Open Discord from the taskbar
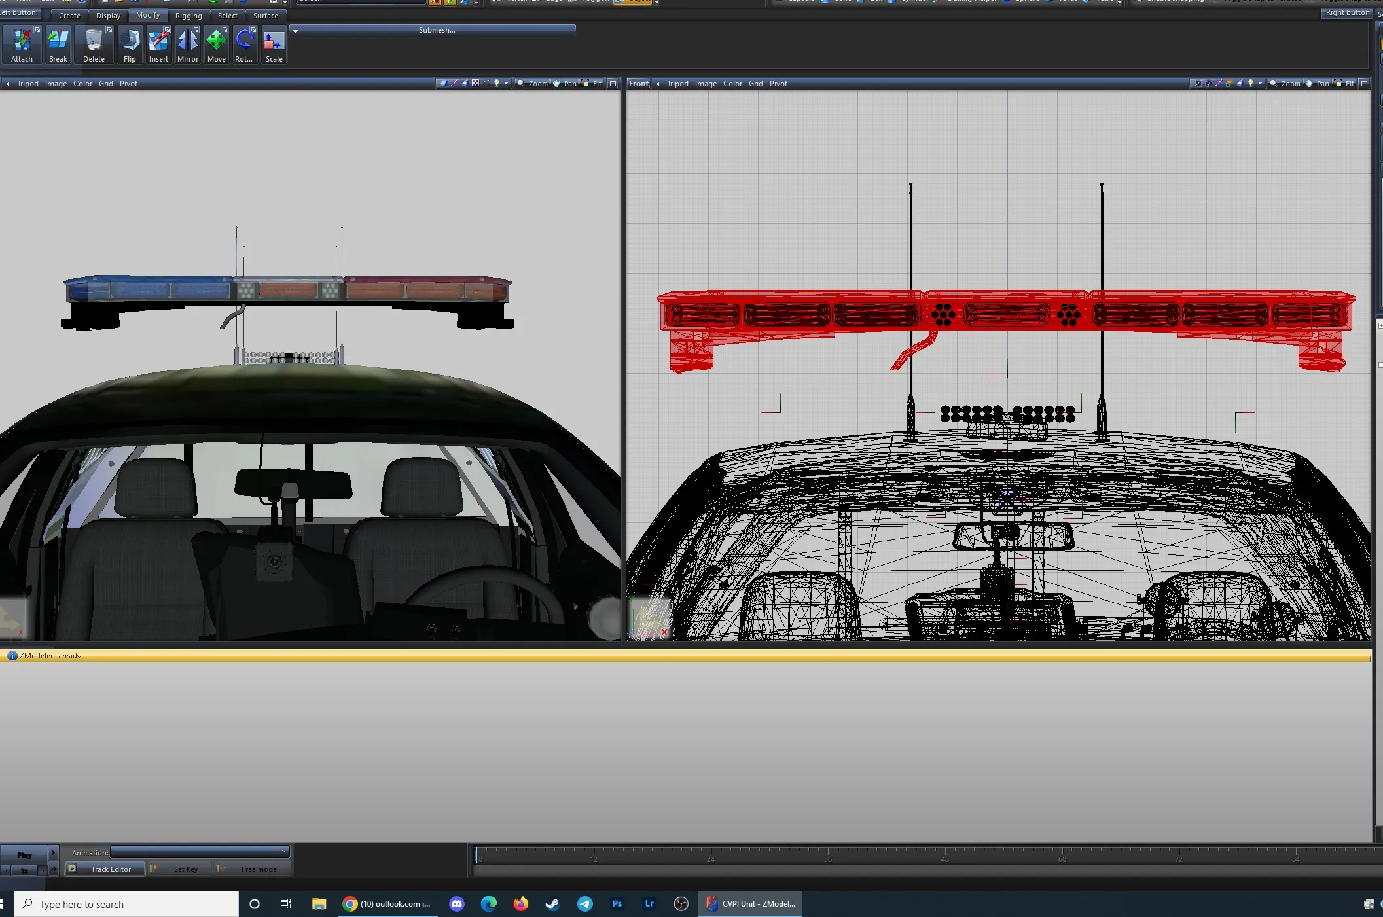Viewport: 1383px width, 917px height. point(456,904)
